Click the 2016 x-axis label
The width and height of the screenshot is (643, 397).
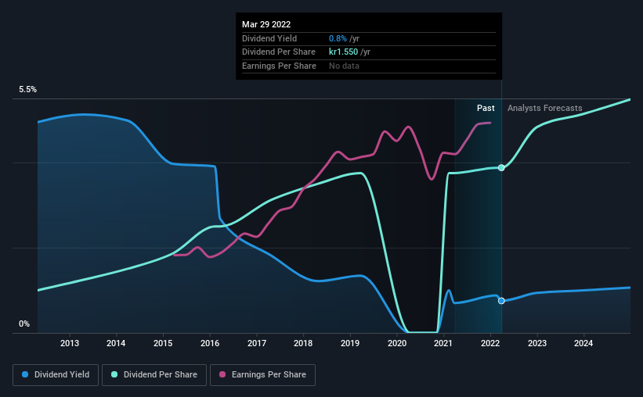210,343
